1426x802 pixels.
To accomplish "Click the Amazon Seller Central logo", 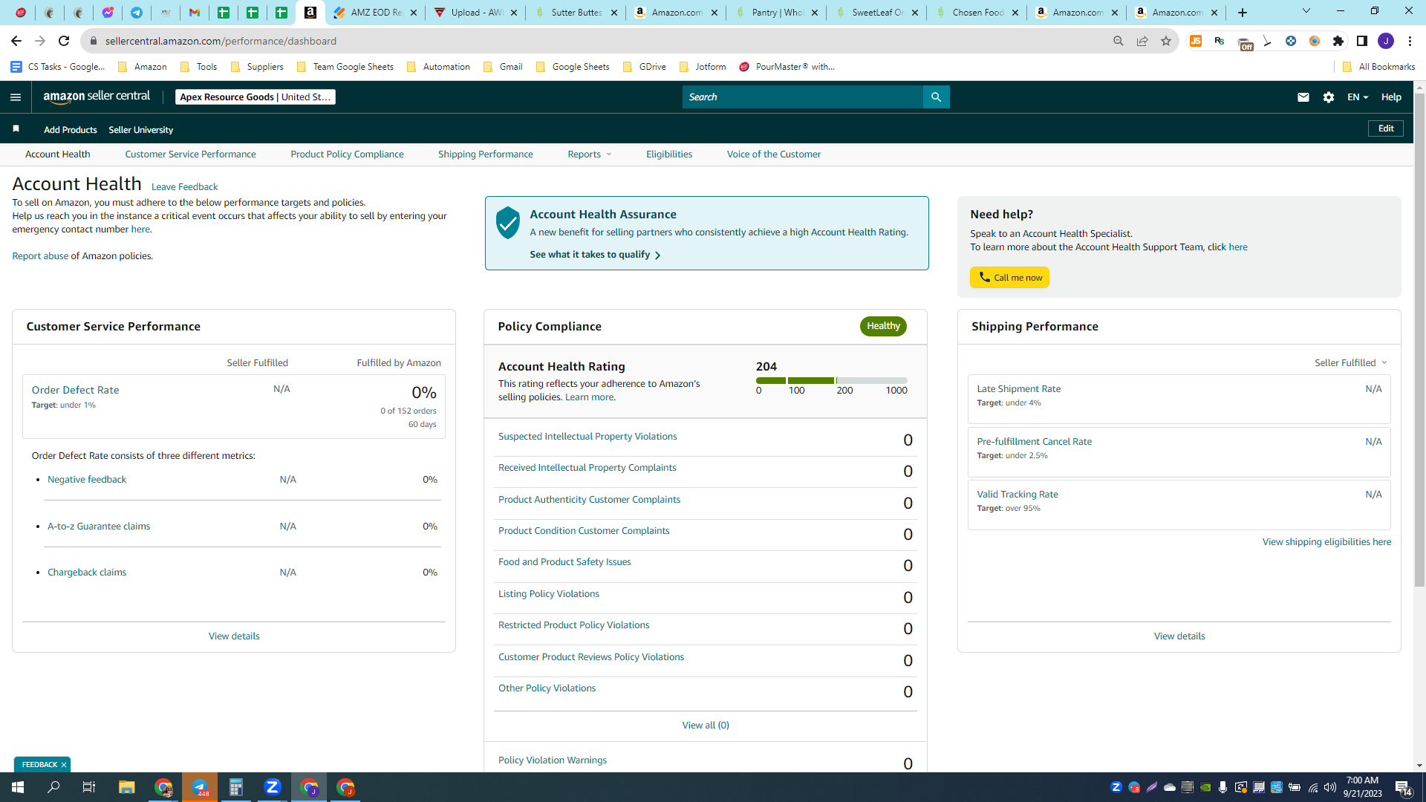I will [97, 97].
